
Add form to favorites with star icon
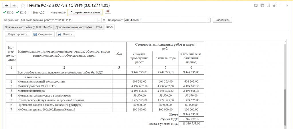pos(23,5)
